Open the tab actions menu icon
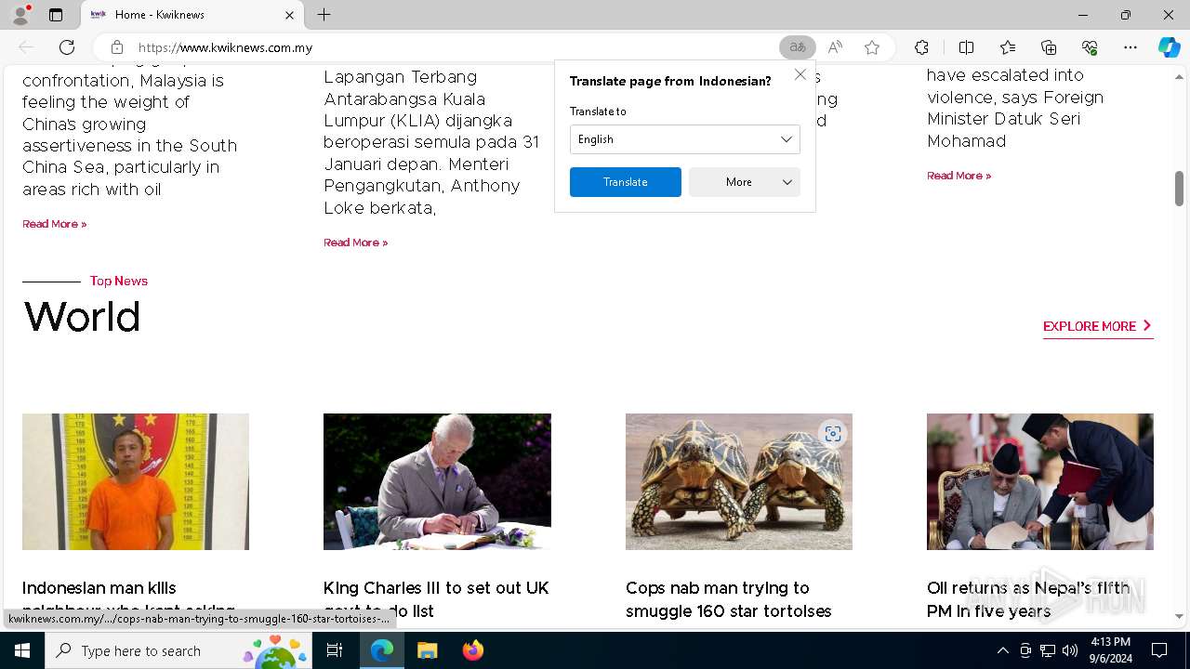This screenshot has width=1190, height=669. (x=56, y=15)
